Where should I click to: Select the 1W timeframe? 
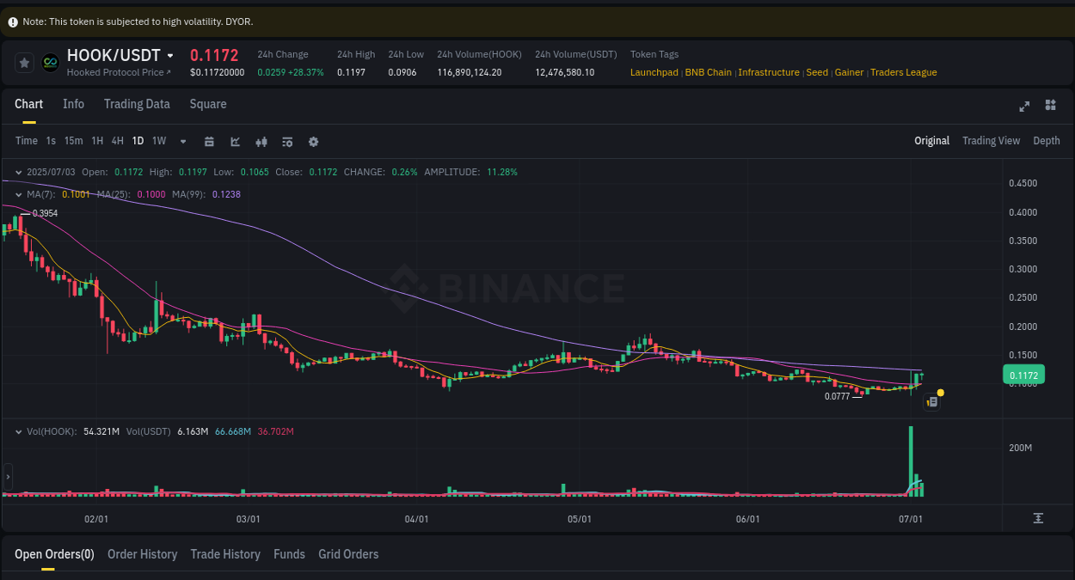[x=158, y=141]
